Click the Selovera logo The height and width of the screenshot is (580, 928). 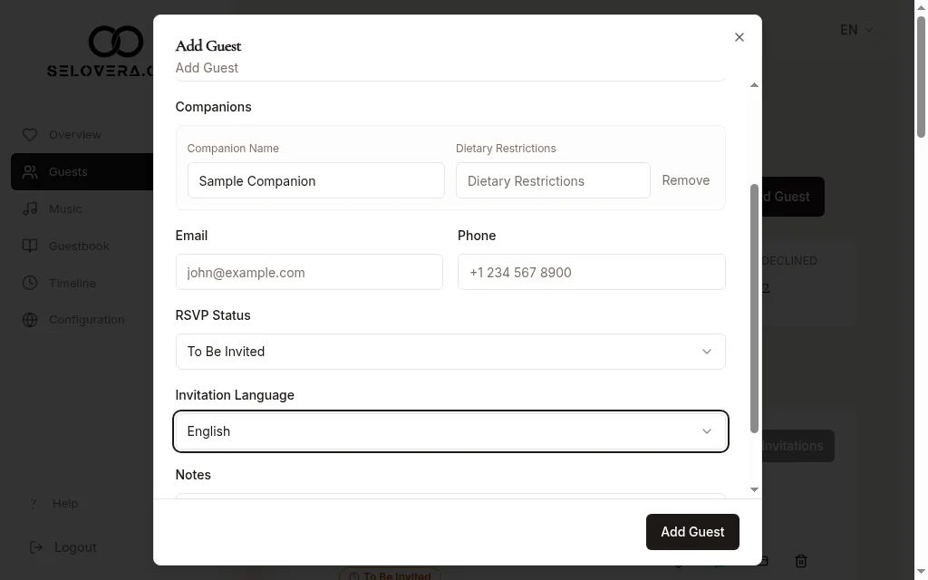pos(100,51)
